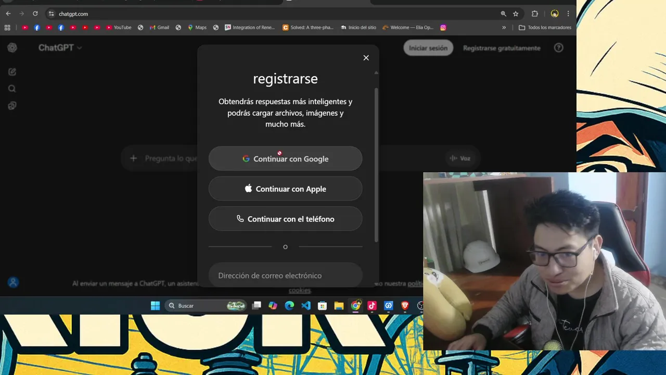666x375 pixels.
Task: Click the registrarse dialog vertical scrollbar
Action: tap(376, 164)
